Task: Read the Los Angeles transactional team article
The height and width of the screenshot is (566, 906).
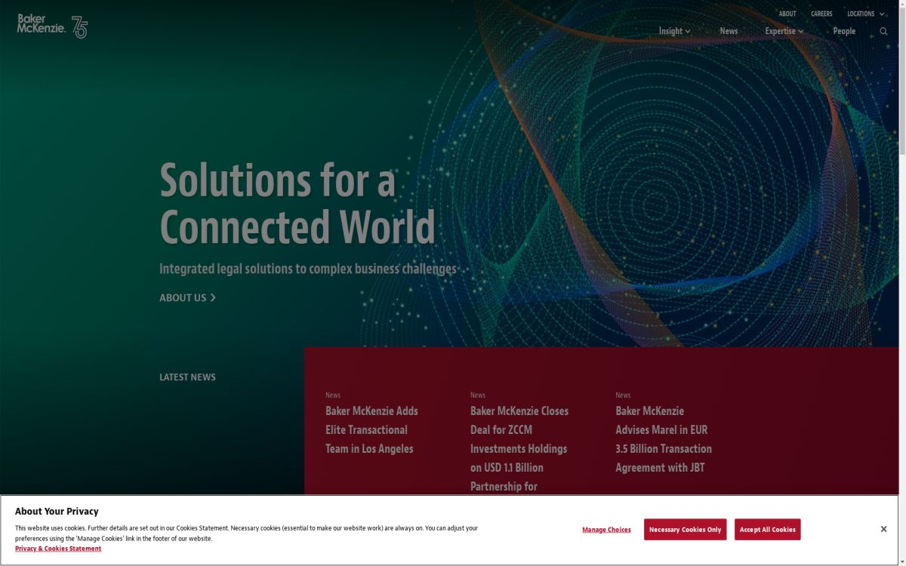Action: coord(371,429)
